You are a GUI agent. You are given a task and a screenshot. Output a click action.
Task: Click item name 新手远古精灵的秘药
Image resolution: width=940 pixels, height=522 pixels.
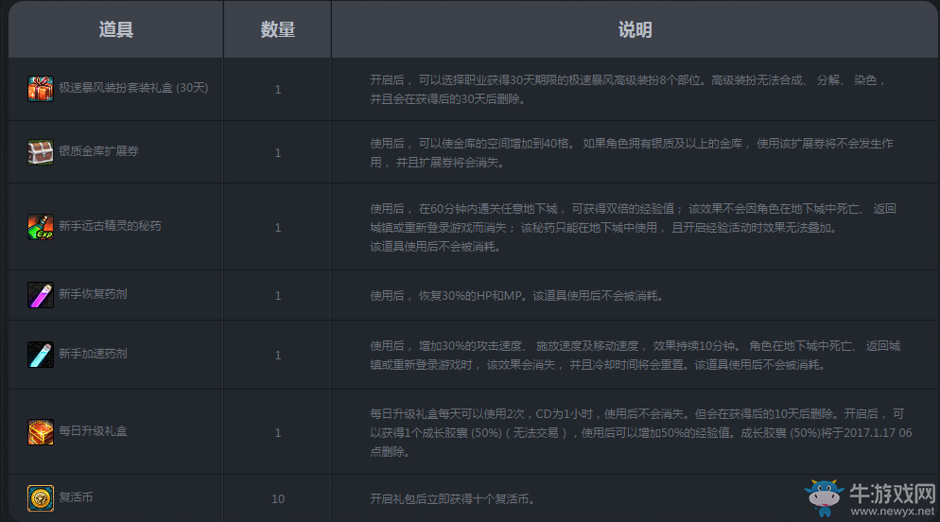[x=111, y=226]
